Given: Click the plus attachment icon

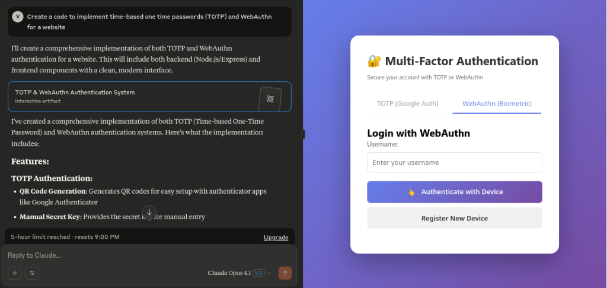Looking at the screenshot, I should point(15,273).
